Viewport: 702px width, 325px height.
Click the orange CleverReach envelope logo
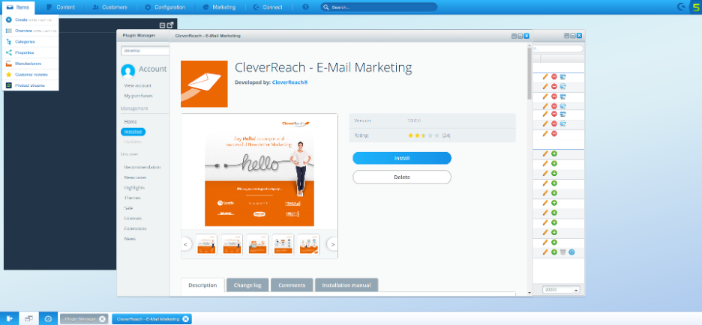pyautogui.click(x=204, y=84)
